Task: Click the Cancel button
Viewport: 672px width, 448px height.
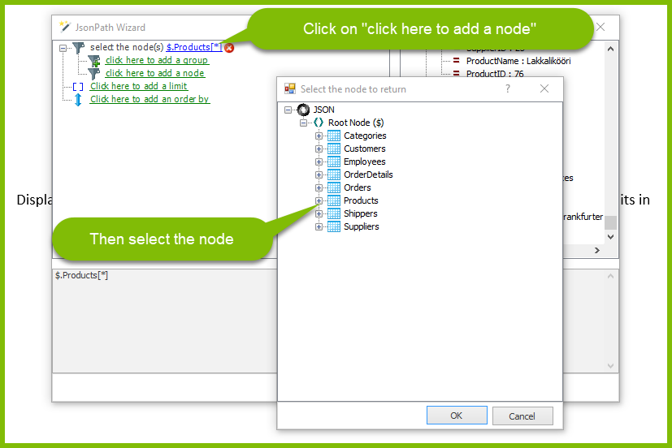Action: [522, 416]
